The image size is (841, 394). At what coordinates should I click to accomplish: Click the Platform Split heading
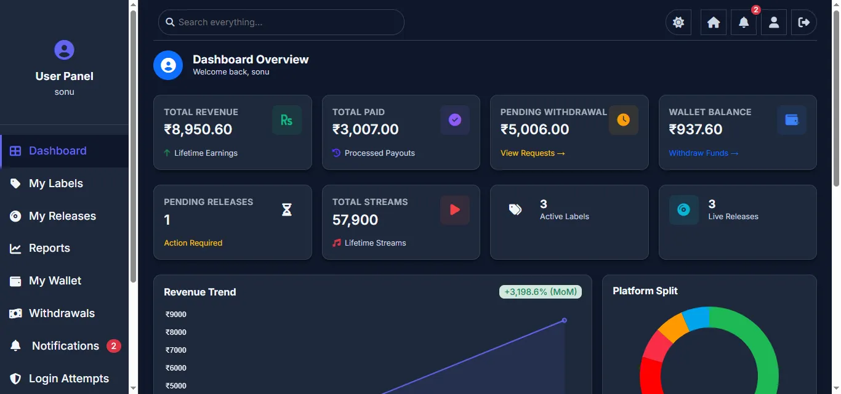tap(645, 291)
